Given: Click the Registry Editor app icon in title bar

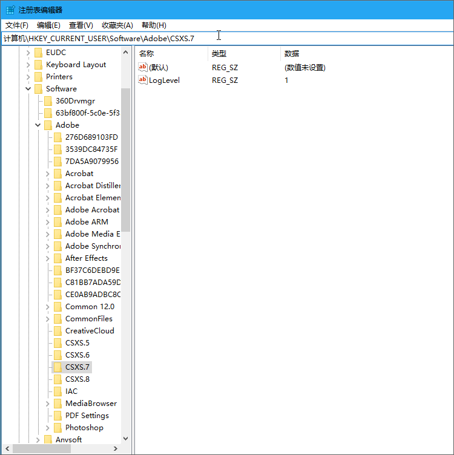Looking at the screenshot, I should pos(10,10).
